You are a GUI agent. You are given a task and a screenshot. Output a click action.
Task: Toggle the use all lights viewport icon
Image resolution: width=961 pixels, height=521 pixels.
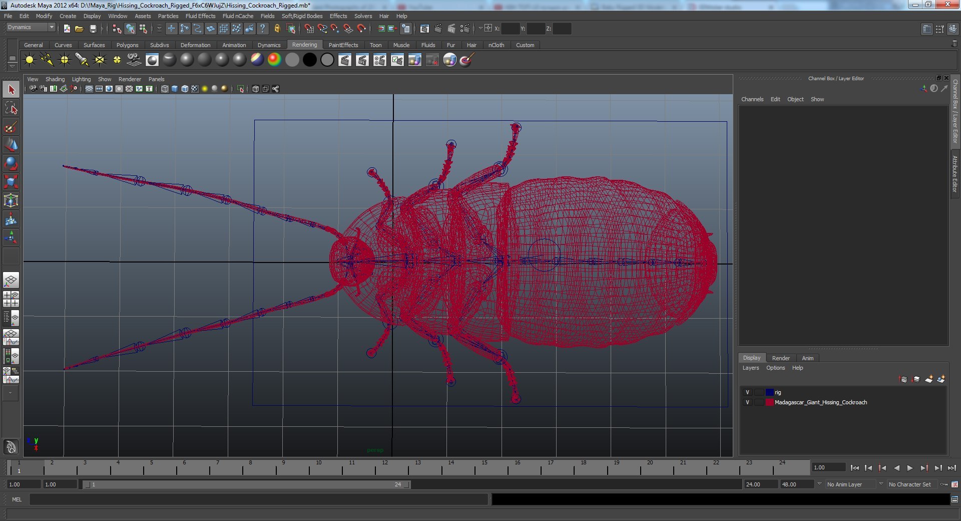205,89
